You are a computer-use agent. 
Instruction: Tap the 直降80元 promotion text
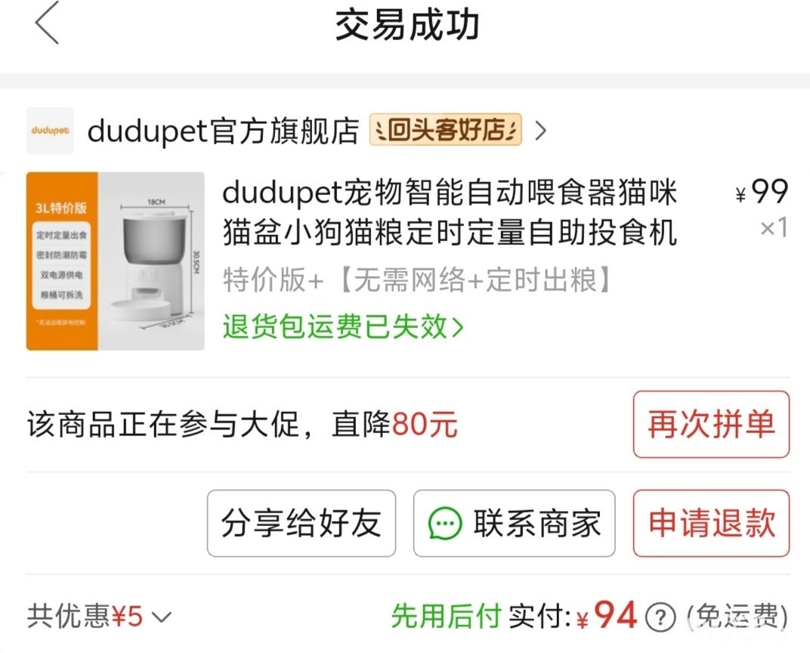point(394,424)
